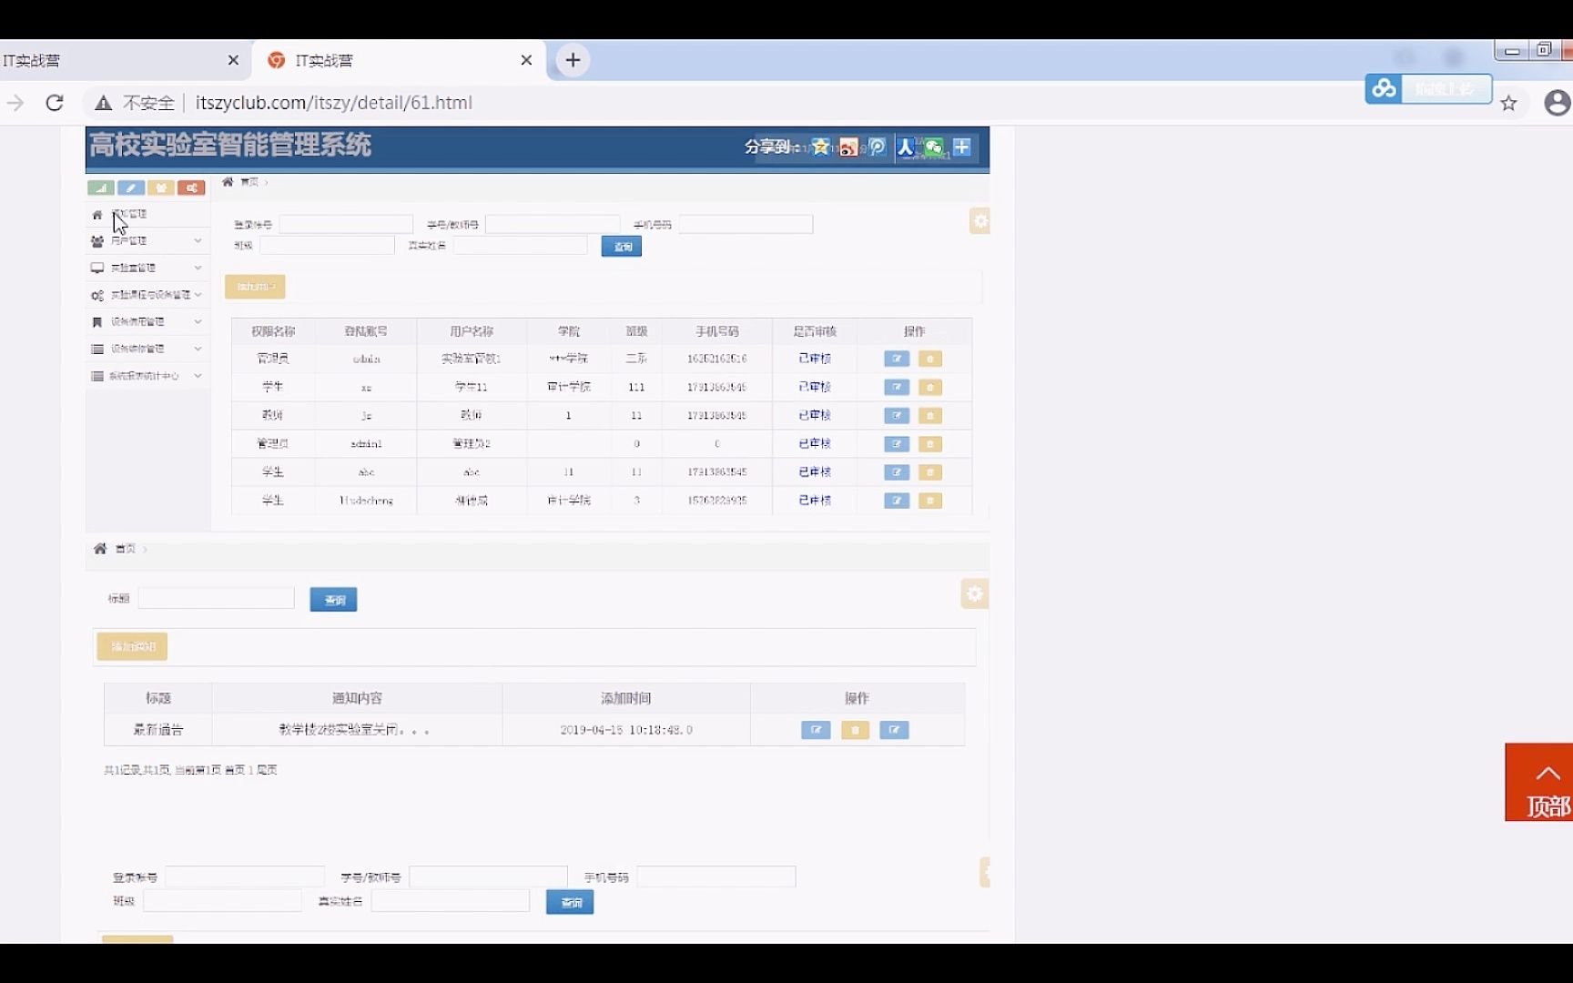1573x983 pixels.
Task: Open a new browser tab
Action: (x=573, y=60)
